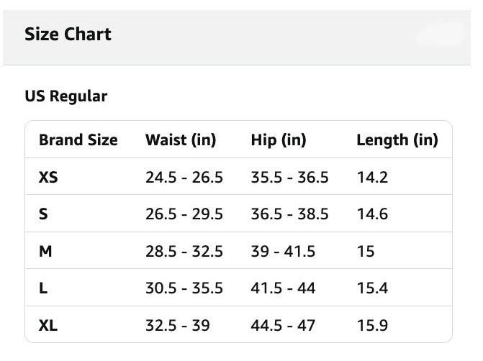Screen dimensions: 483x361
Task: Select the Hip (in) column header
Action: click(279, 140)
